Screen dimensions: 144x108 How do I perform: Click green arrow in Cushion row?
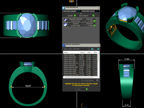(94, 26)
